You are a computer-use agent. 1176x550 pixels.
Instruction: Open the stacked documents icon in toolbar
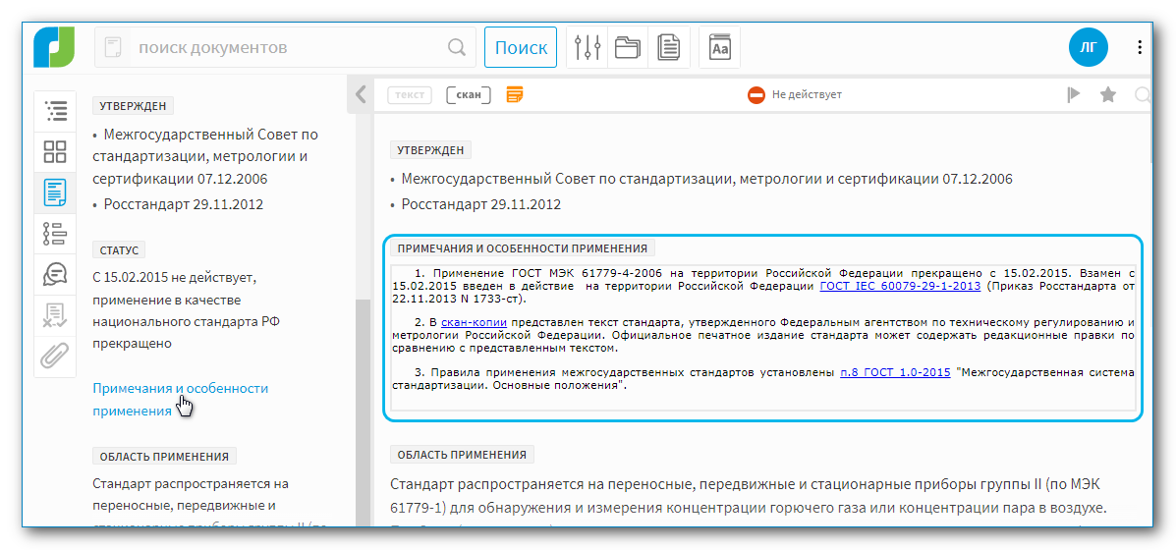point(668,48)
